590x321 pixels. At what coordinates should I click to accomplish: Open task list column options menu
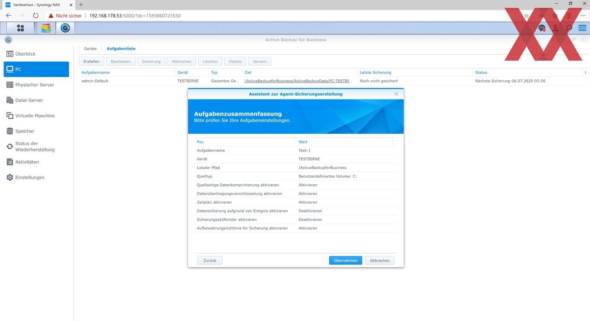tap(585, 73)
